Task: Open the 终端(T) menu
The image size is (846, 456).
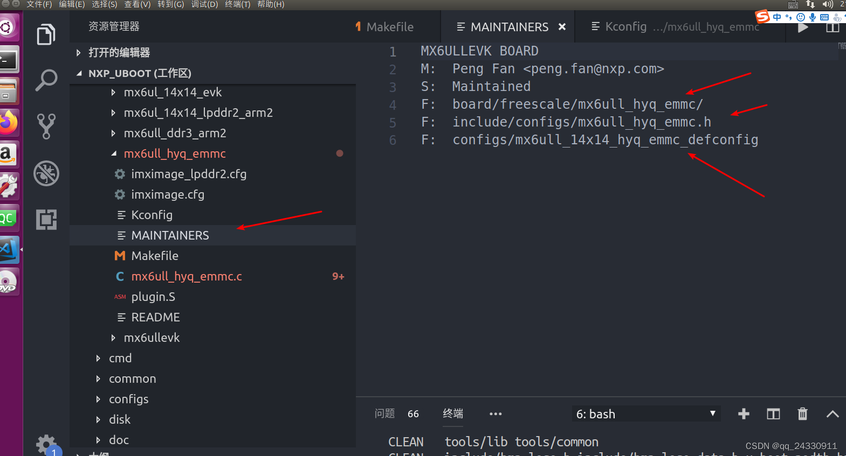Action: pyautogui.click(x=238, y=4)
